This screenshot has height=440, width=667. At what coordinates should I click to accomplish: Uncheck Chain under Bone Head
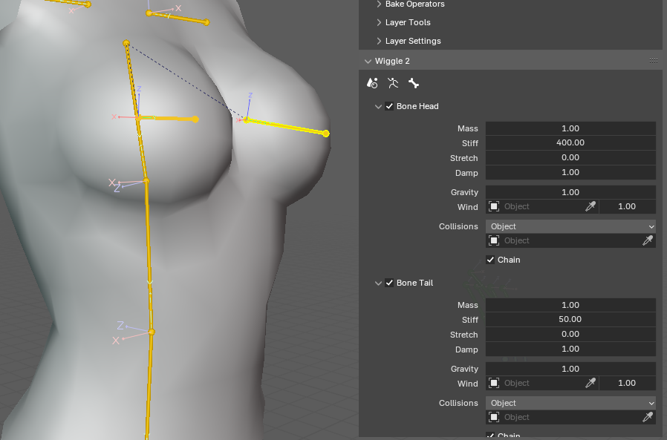[x=490, y=260]
